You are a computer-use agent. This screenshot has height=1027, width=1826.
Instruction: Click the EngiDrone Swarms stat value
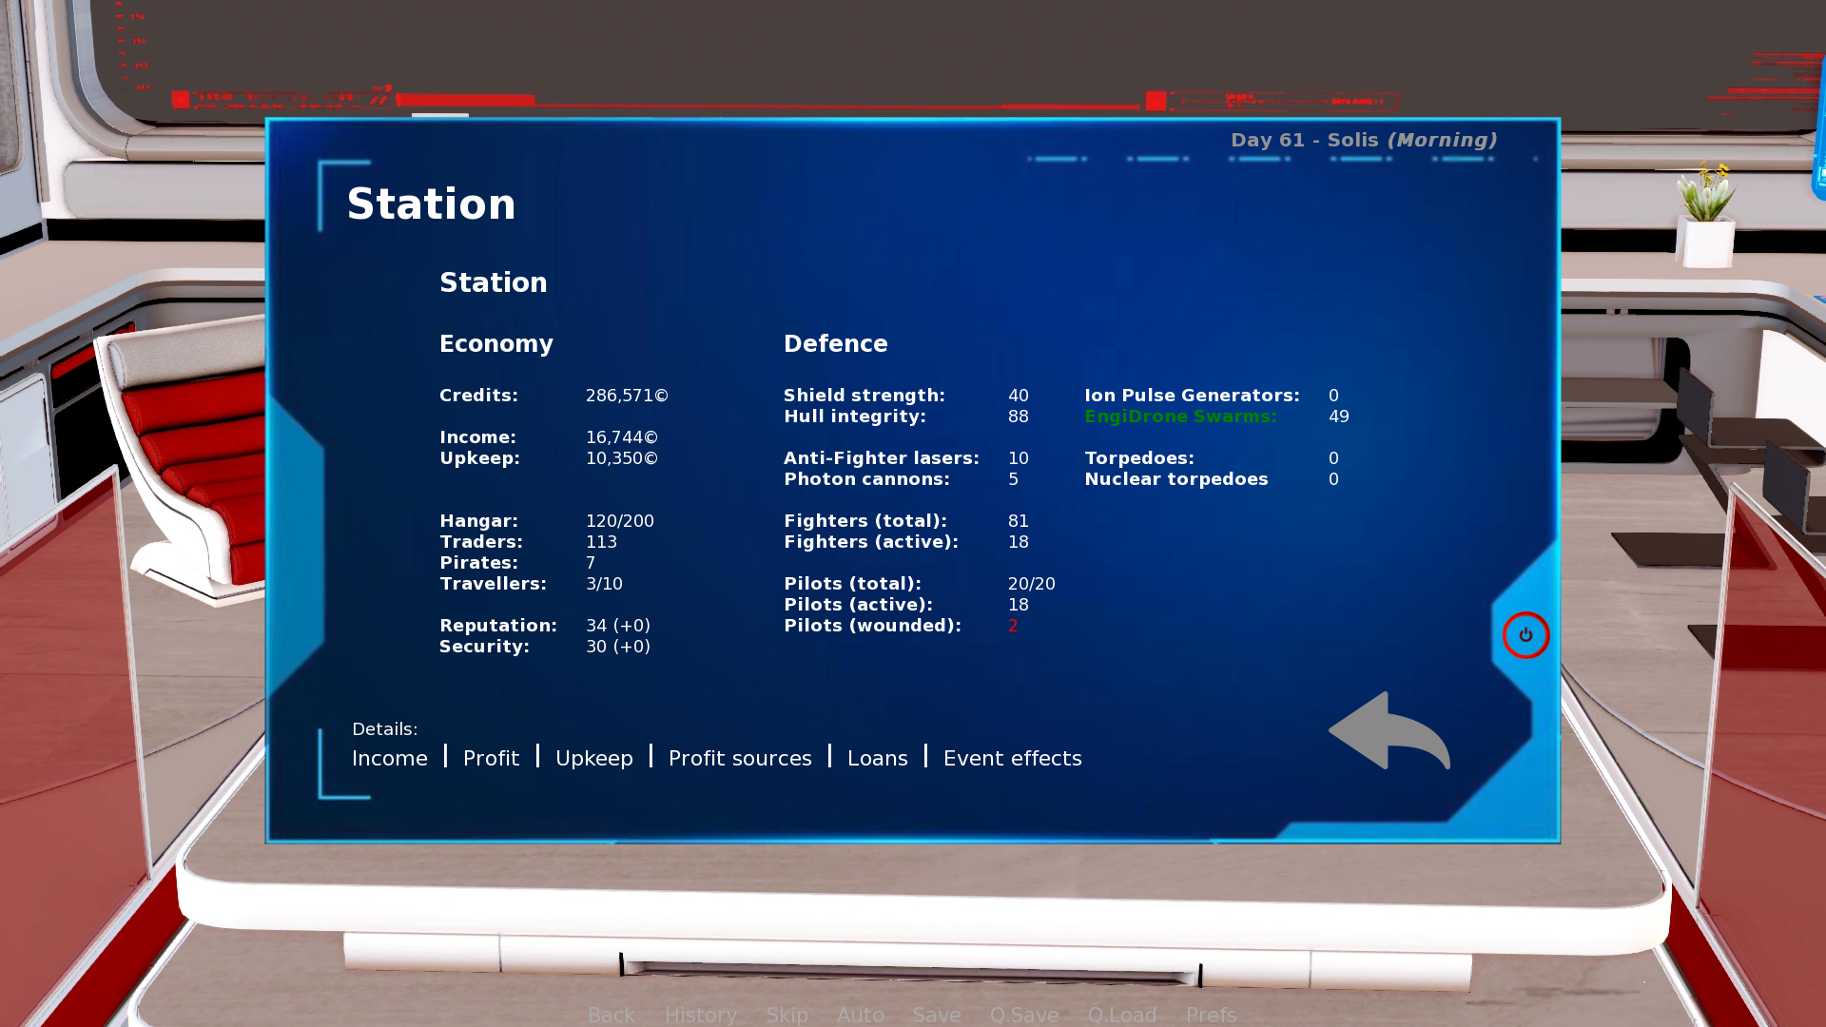pos(1338,417)
